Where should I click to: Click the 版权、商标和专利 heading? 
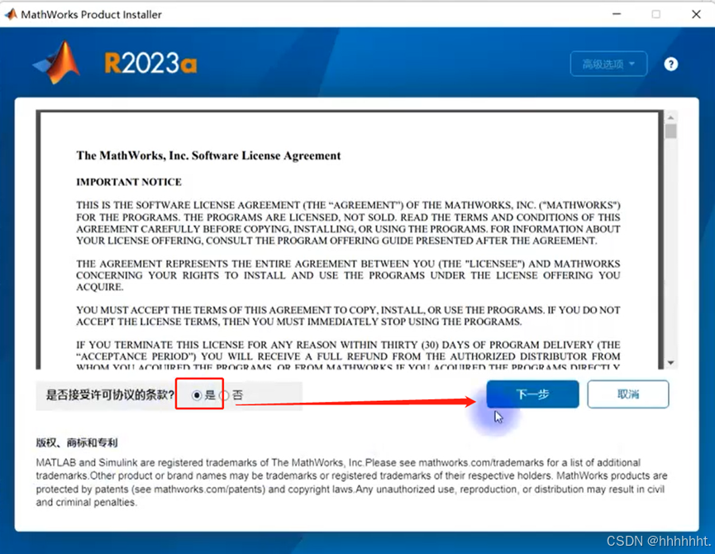[77, 442]
